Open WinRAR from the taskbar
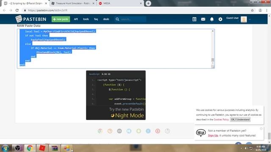 tap(54, 148)
